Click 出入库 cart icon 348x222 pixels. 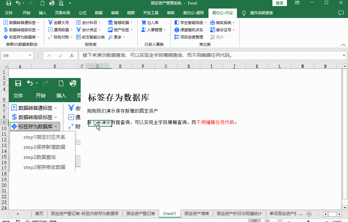144,22
